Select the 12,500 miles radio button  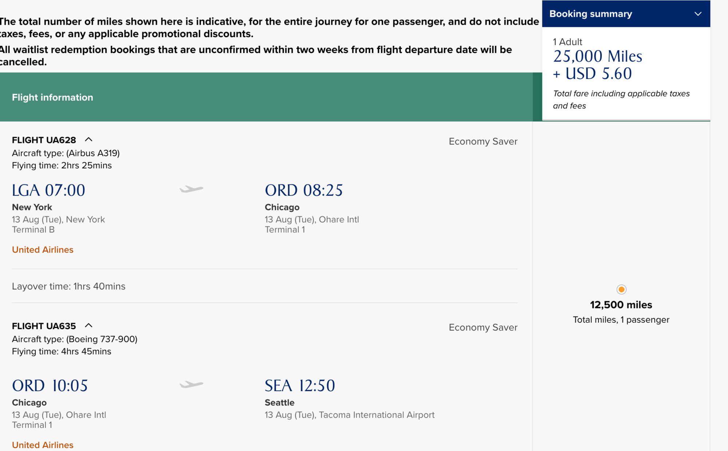coord(621,290)
